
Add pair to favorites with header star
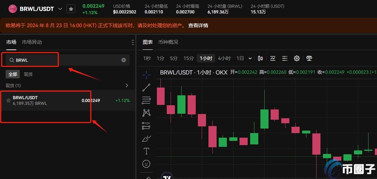pyautogui.click(x=71, y=9)
